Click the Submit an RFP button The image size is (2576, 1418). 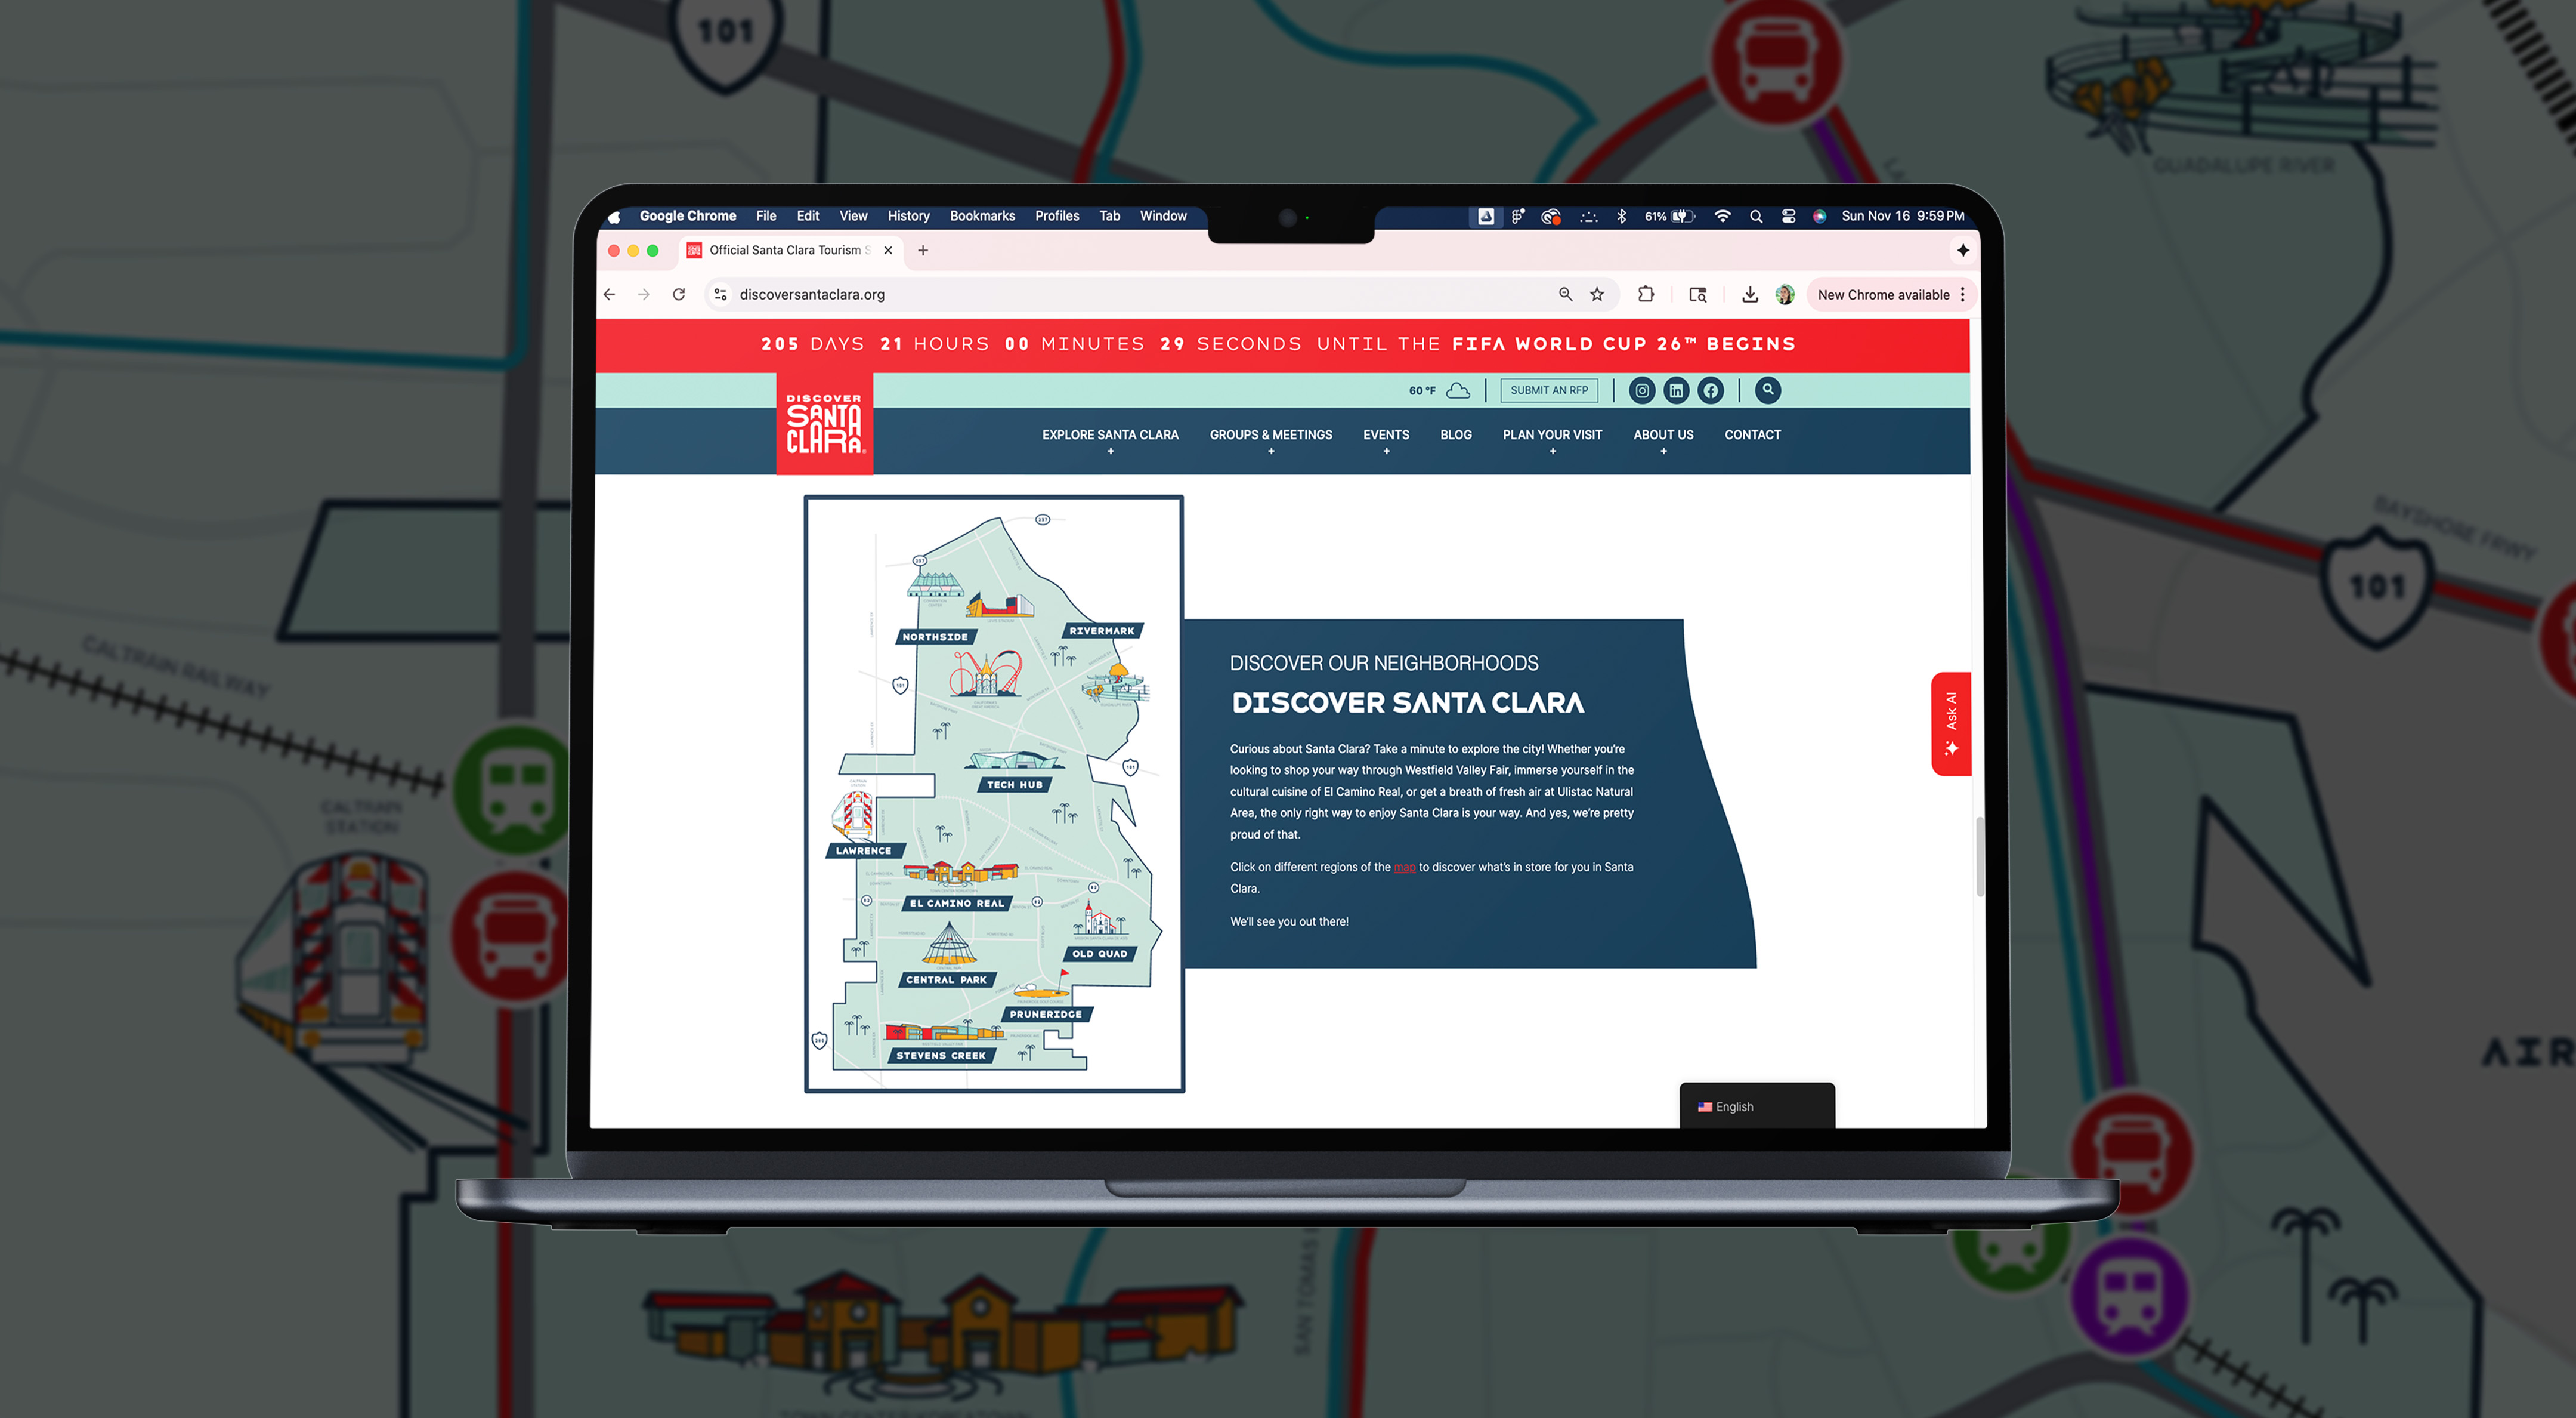pyautogui.click(x=1549, y=390)
